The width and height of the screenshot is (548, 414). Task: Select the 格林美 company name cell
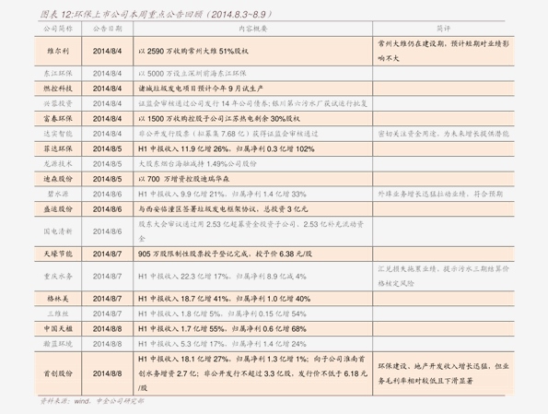[x=58, y=299]
